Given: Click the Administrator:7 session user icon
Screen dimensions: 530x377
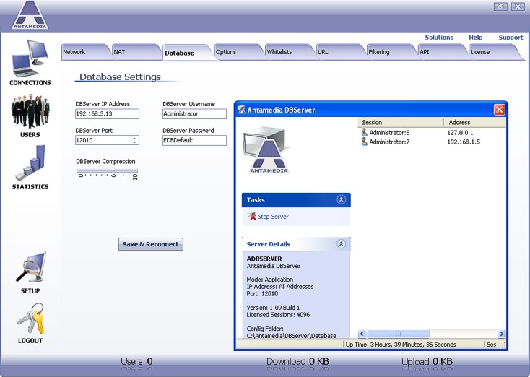Looking at the screenshot, I should tap(364, 142).
